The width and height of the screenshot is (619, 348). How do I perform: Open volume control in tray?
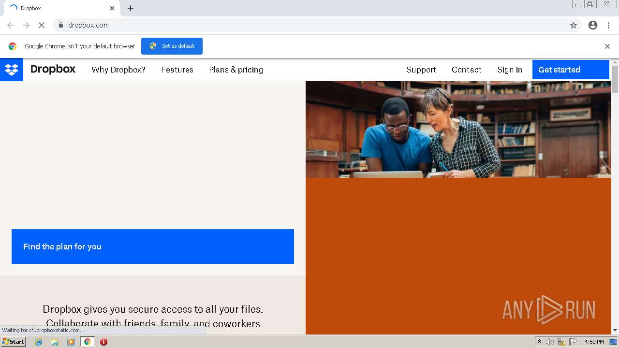pos(550,342)
